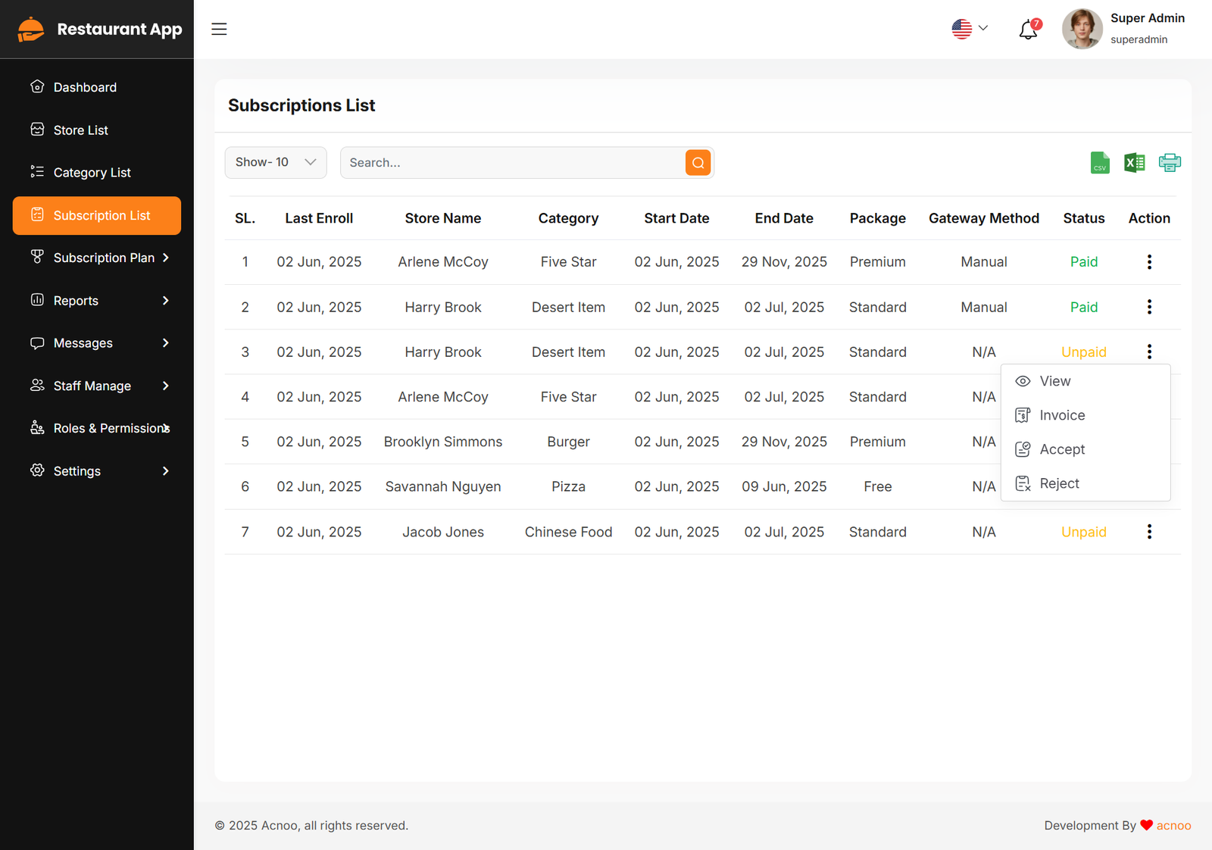The height and width of the screenshot is (850, 1212).
Task: Export the list as CSV file
Action: [x=1100, y=163]
